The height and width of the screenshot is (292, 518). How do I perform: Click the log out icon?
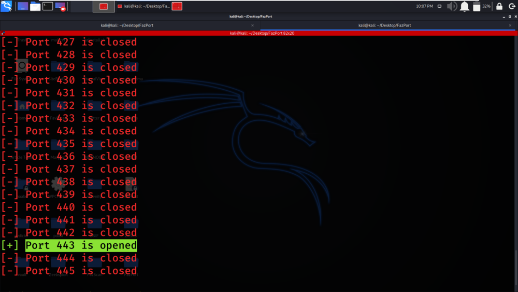[x=512, y=6]
